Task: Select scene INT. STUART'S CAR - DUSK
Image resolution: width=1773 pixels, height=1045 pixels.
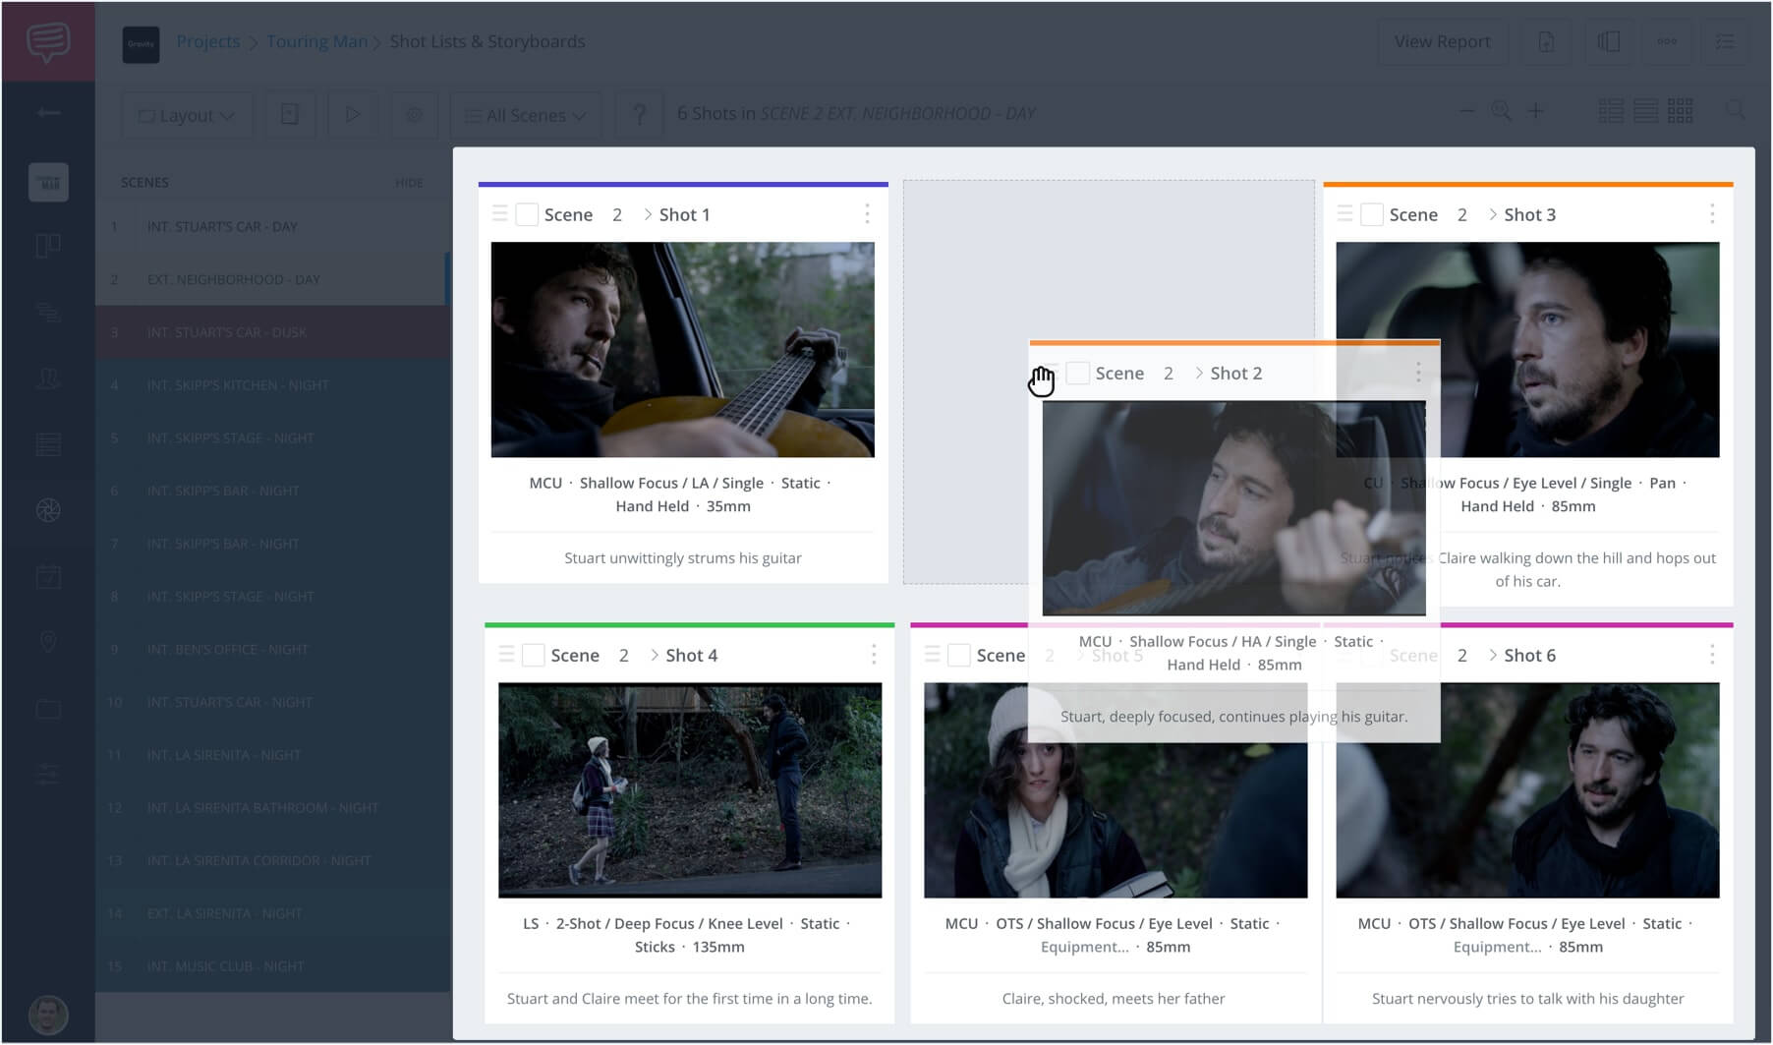Action: click(x=272, y=332)
